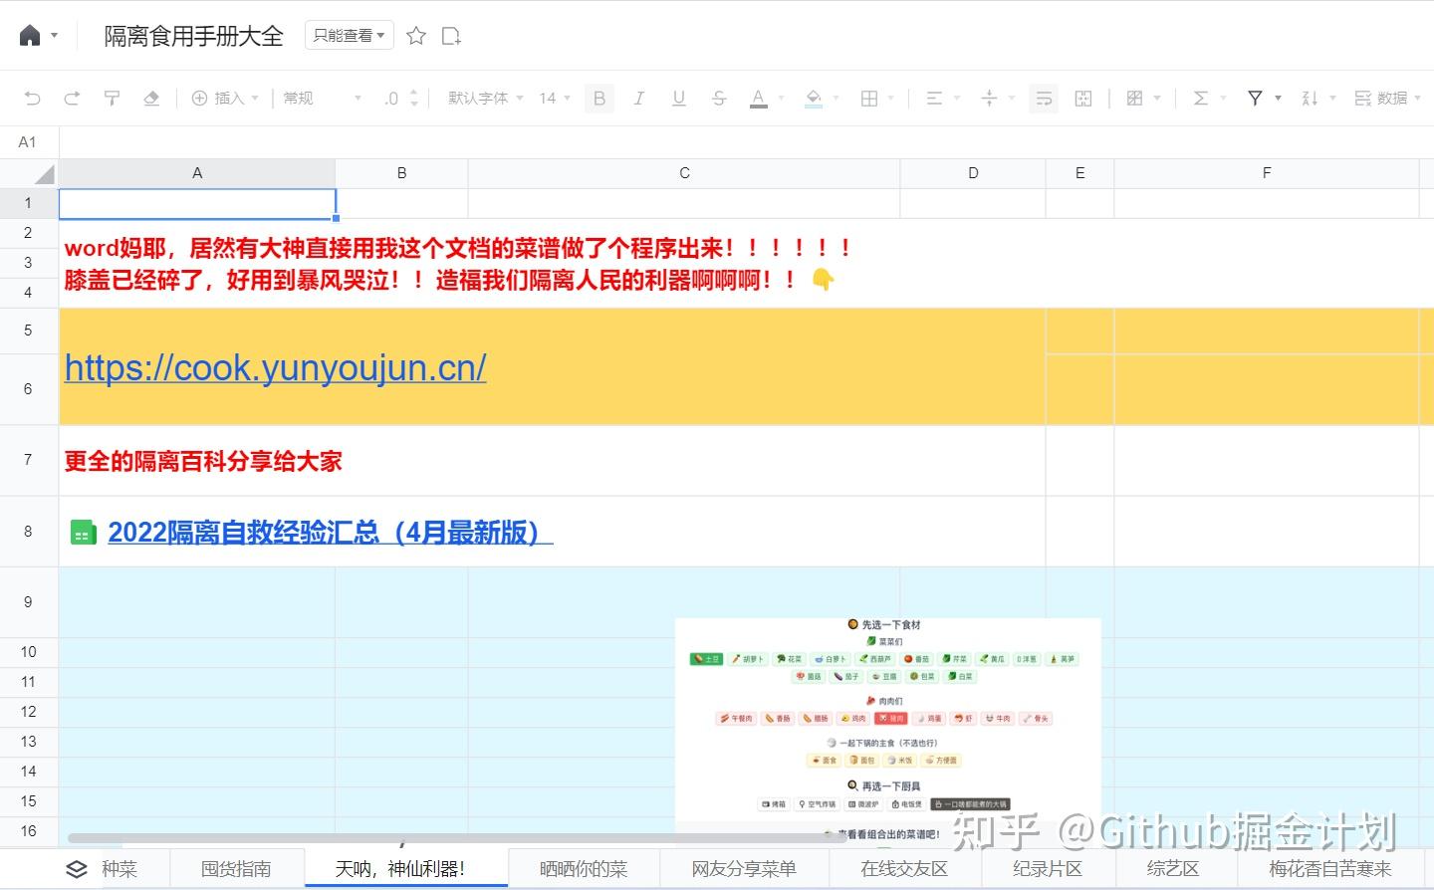This screenshot has height=890, width=1434.
Task: Apply cell borders using the borders icon
Action: (867, 98)
